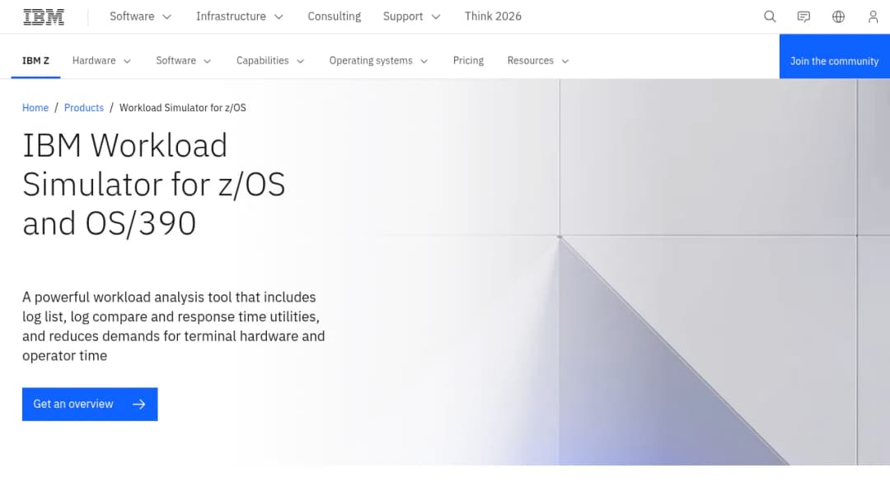Click the IBM logo

pos(44,17)
